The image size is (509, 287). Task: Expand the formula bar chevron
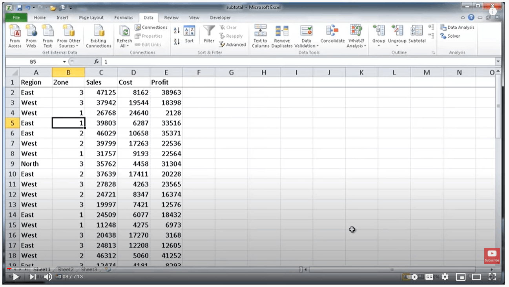coord(498,62)
